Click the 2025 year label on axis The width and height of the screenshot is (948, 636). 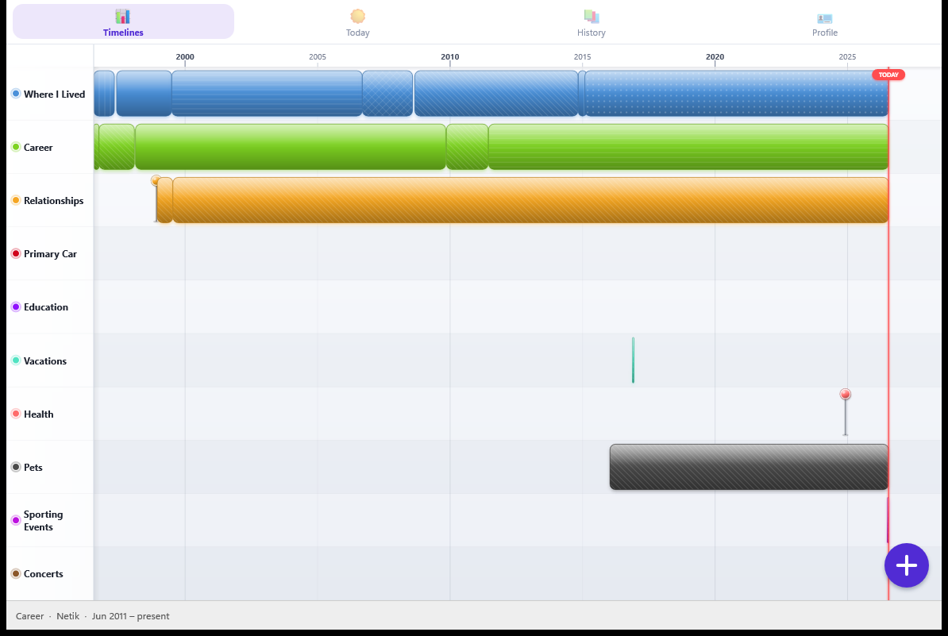pyautogui.click(x=847, y=57)
